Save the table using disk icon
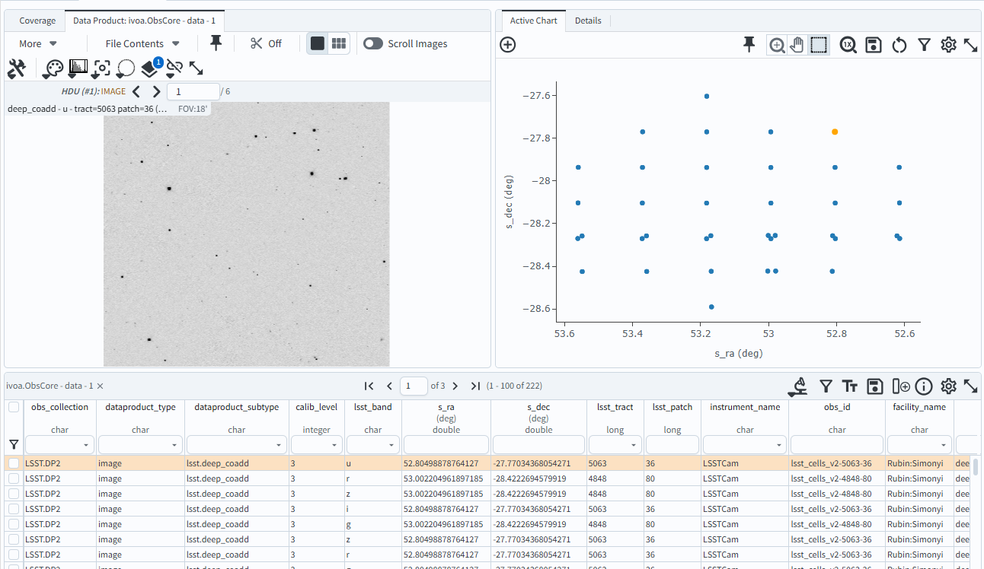 coord(875,386)
